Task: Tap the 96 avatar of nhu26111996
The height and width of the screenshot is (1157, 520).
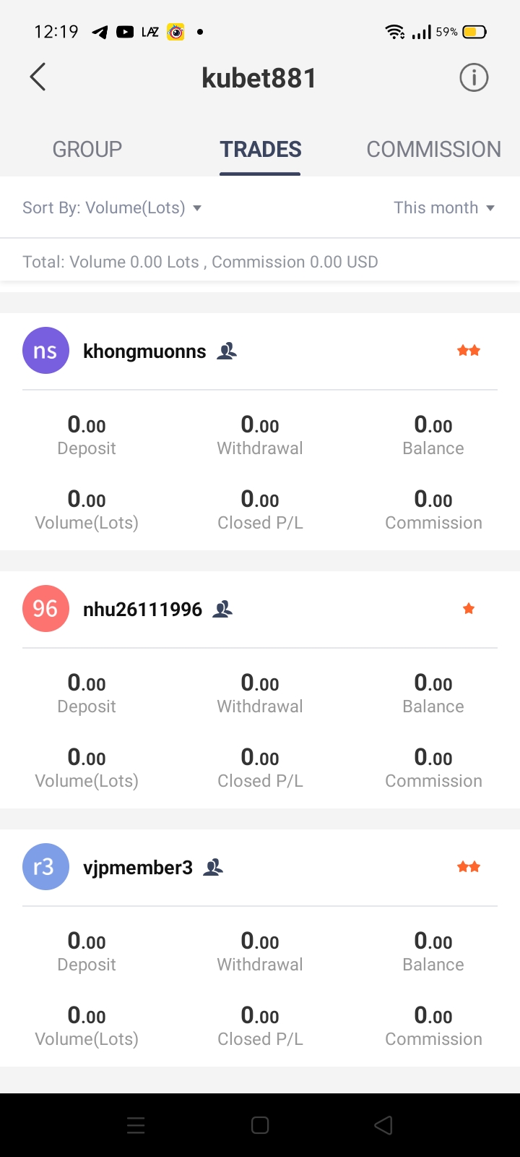Action: click(x=45, y=609)
